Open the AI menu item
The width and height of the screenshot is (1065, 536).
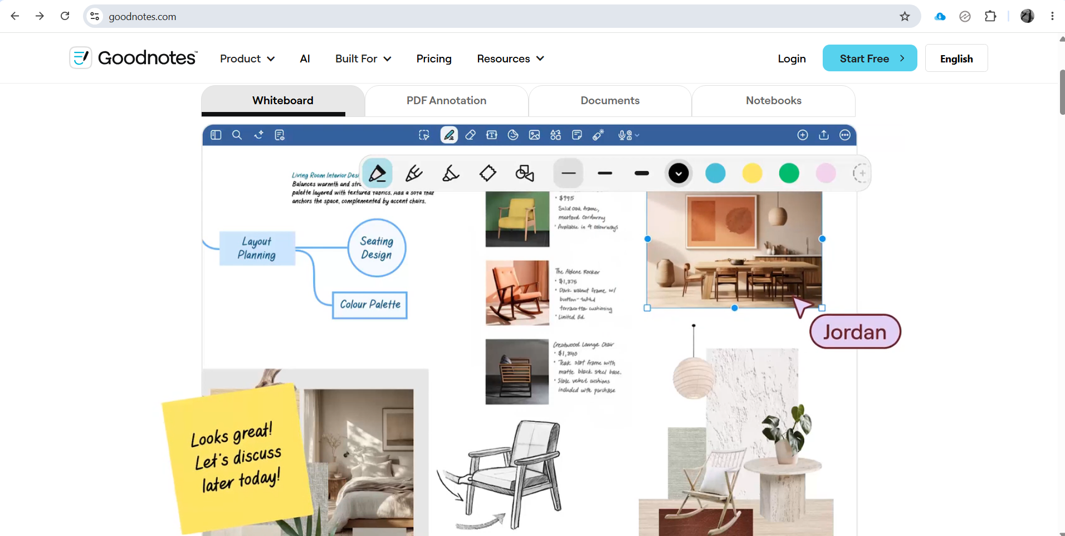click(x=305, y=59)
